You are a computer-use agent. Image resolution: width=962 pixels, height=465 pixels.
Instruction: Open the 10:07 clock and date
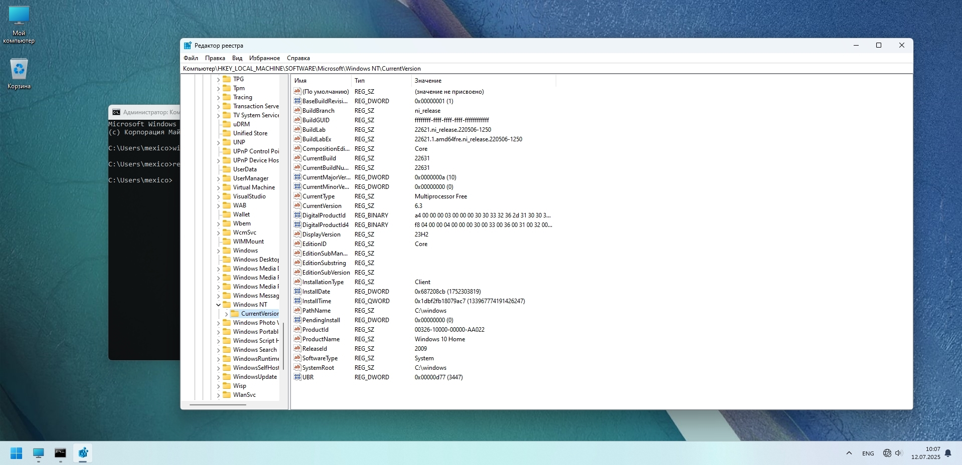(925, 453)
